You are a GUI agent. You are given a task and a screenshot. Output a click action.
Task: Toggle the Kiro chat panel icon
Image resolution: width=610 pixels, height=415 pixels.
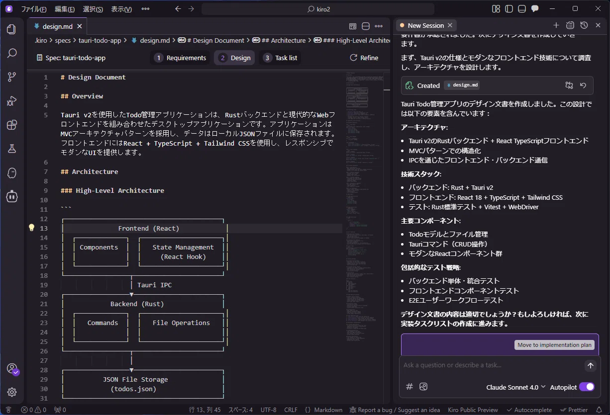click(535, 9)
